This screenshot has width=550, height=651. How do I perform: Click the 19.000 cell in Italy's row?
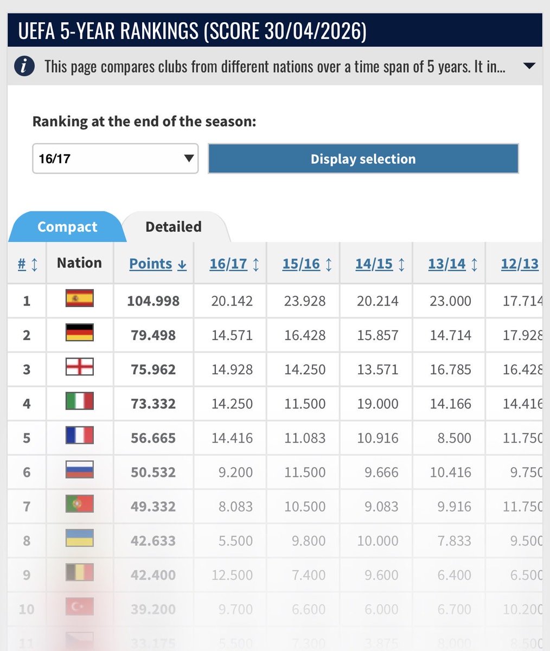click(x=378, y=404)
